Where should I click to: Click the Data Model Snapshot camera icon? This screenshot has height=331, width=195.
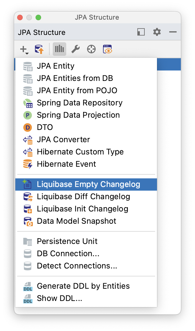pos(28,222)
